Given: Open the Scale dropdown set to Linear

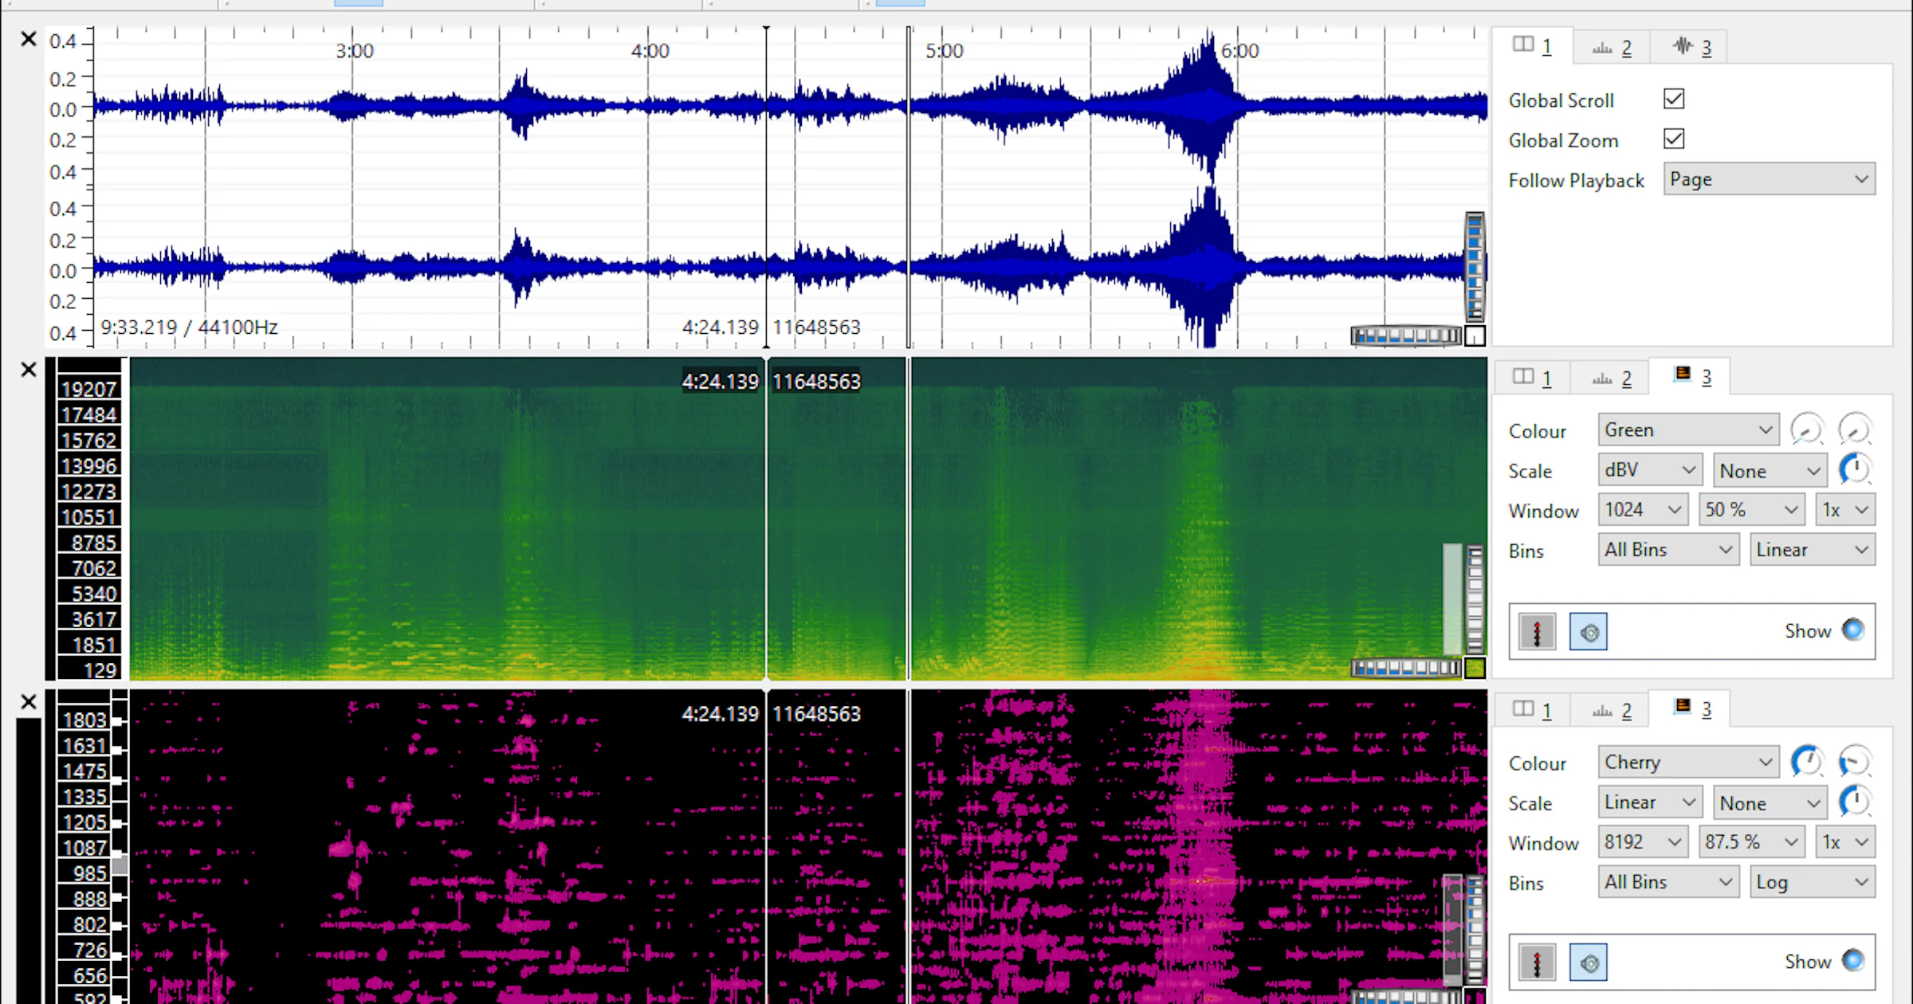Looking at the screenshot, I should click(x=1650, y=802).
